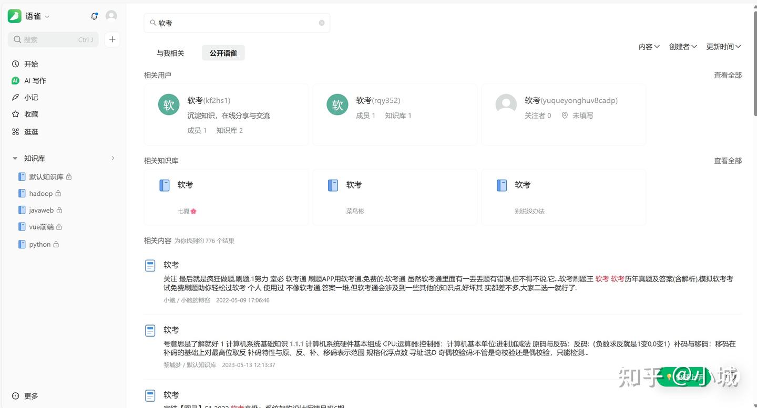Viewport: 757px width, 408px height.
Task: Click the book icon of vue前端
Action: (22, 227)
